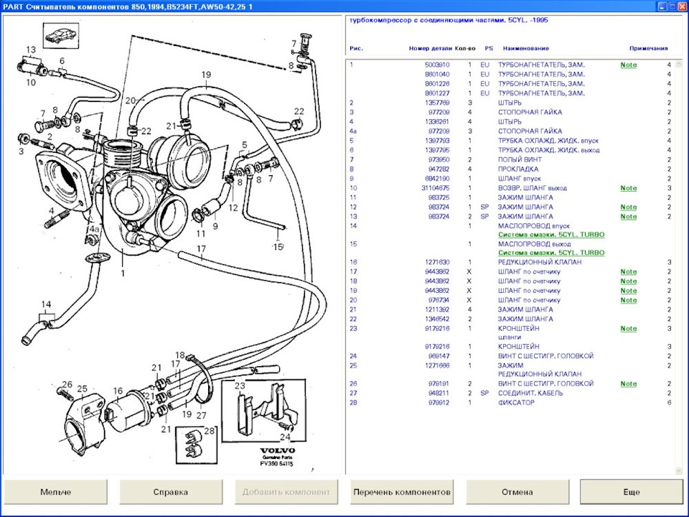Image resolution: width=689 pixels, height=517 pixels.
Task: Select part number 8601226
Action: point(437,83)
